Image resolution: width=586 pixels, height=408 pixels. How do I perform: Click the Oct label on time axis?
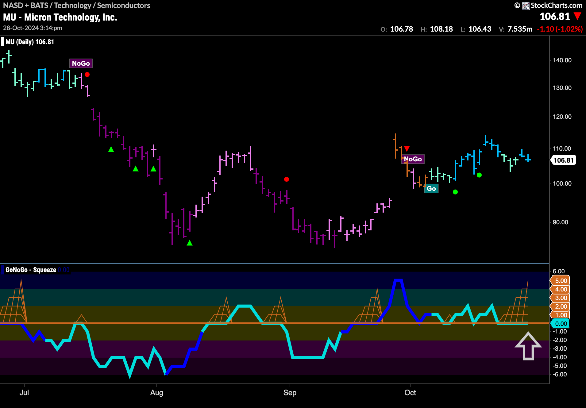tap(410, 393)
